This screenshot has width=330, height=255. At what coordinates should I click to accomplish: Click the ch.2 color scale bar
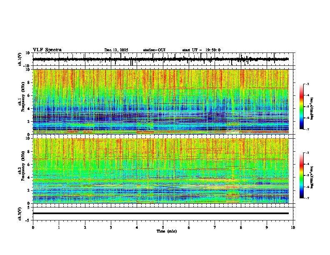point(302,175)
